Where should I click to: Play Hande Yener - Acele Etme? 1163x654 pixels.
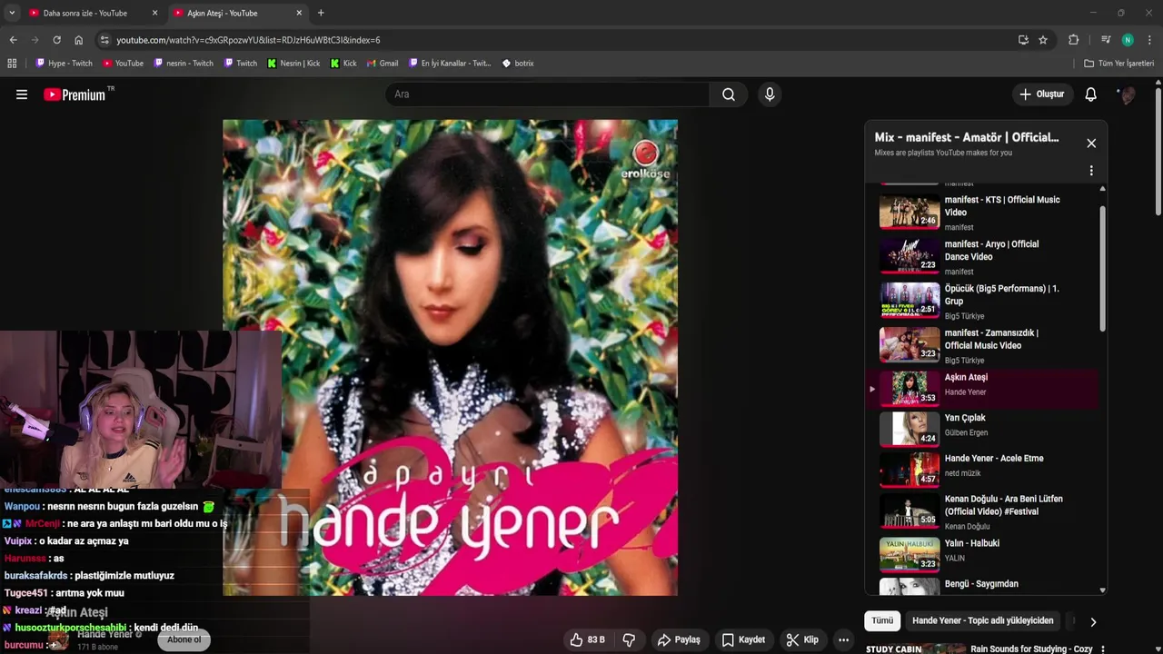(984, 470)
